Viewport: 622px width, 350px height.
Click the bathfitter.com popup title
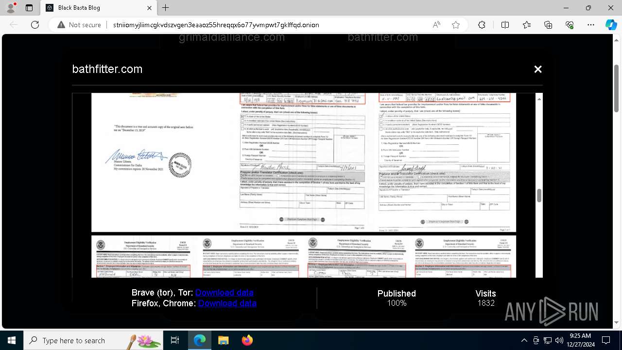pyautogui.click(x=107, y=69)
